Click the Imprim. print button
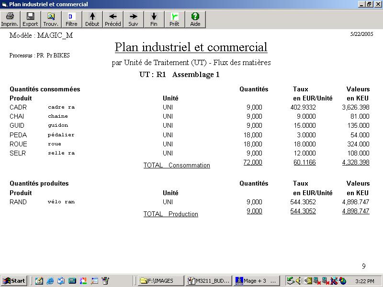383x287 pixels. coord(10,19)
